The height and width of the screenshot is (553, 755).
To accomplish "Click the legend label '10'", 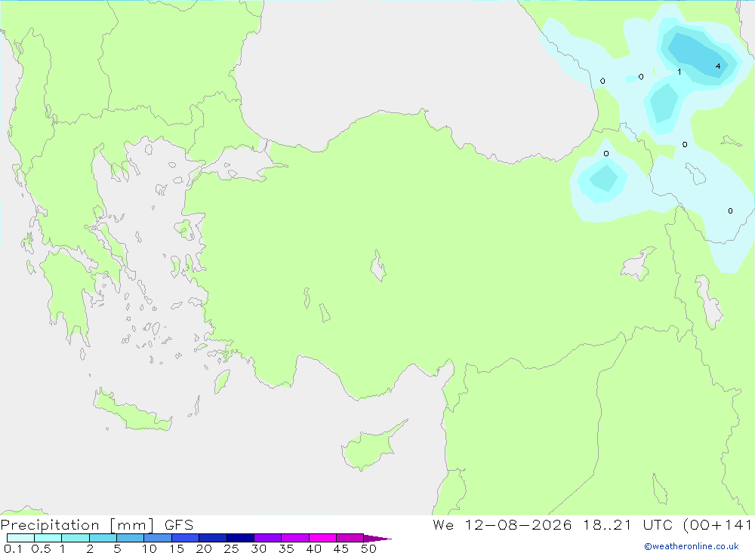I will click(x=149, y=548).
